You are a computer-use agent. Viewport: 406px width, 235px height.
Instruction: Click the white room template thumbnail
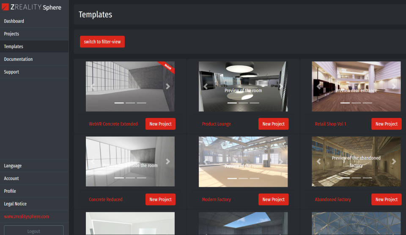coord(130,223)
